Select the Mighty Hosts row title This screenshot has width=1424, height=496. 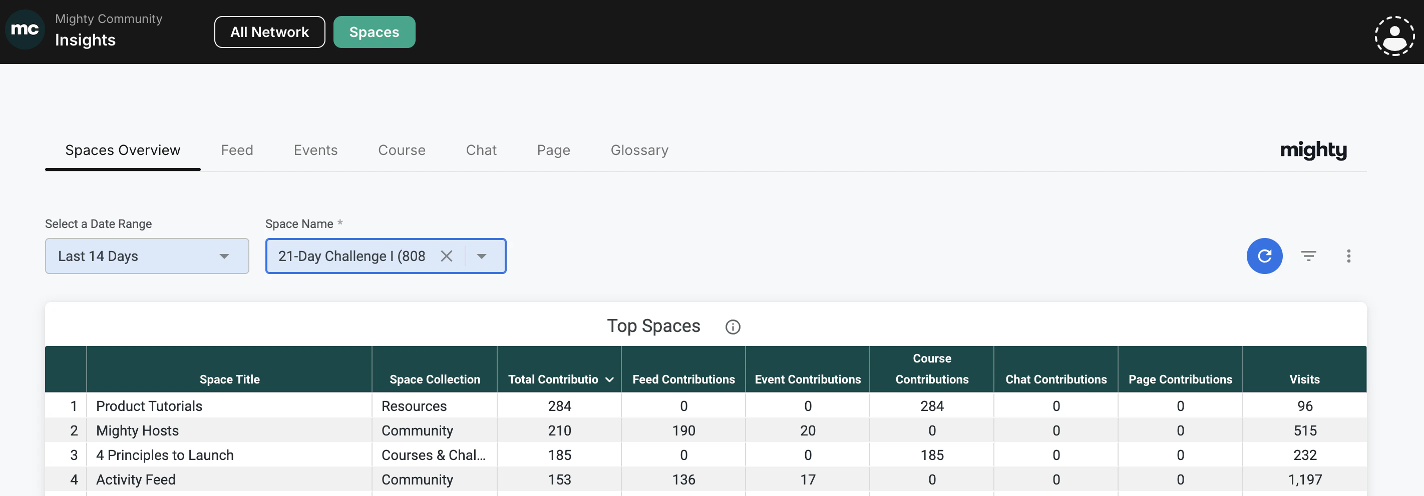(138, 430)
